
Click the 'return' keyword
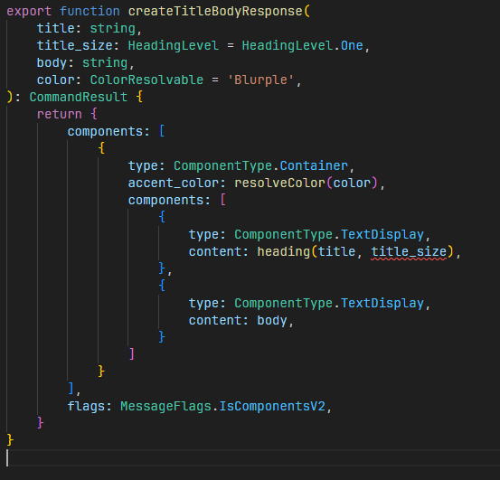pyautogui.click(x=60, y=115)
